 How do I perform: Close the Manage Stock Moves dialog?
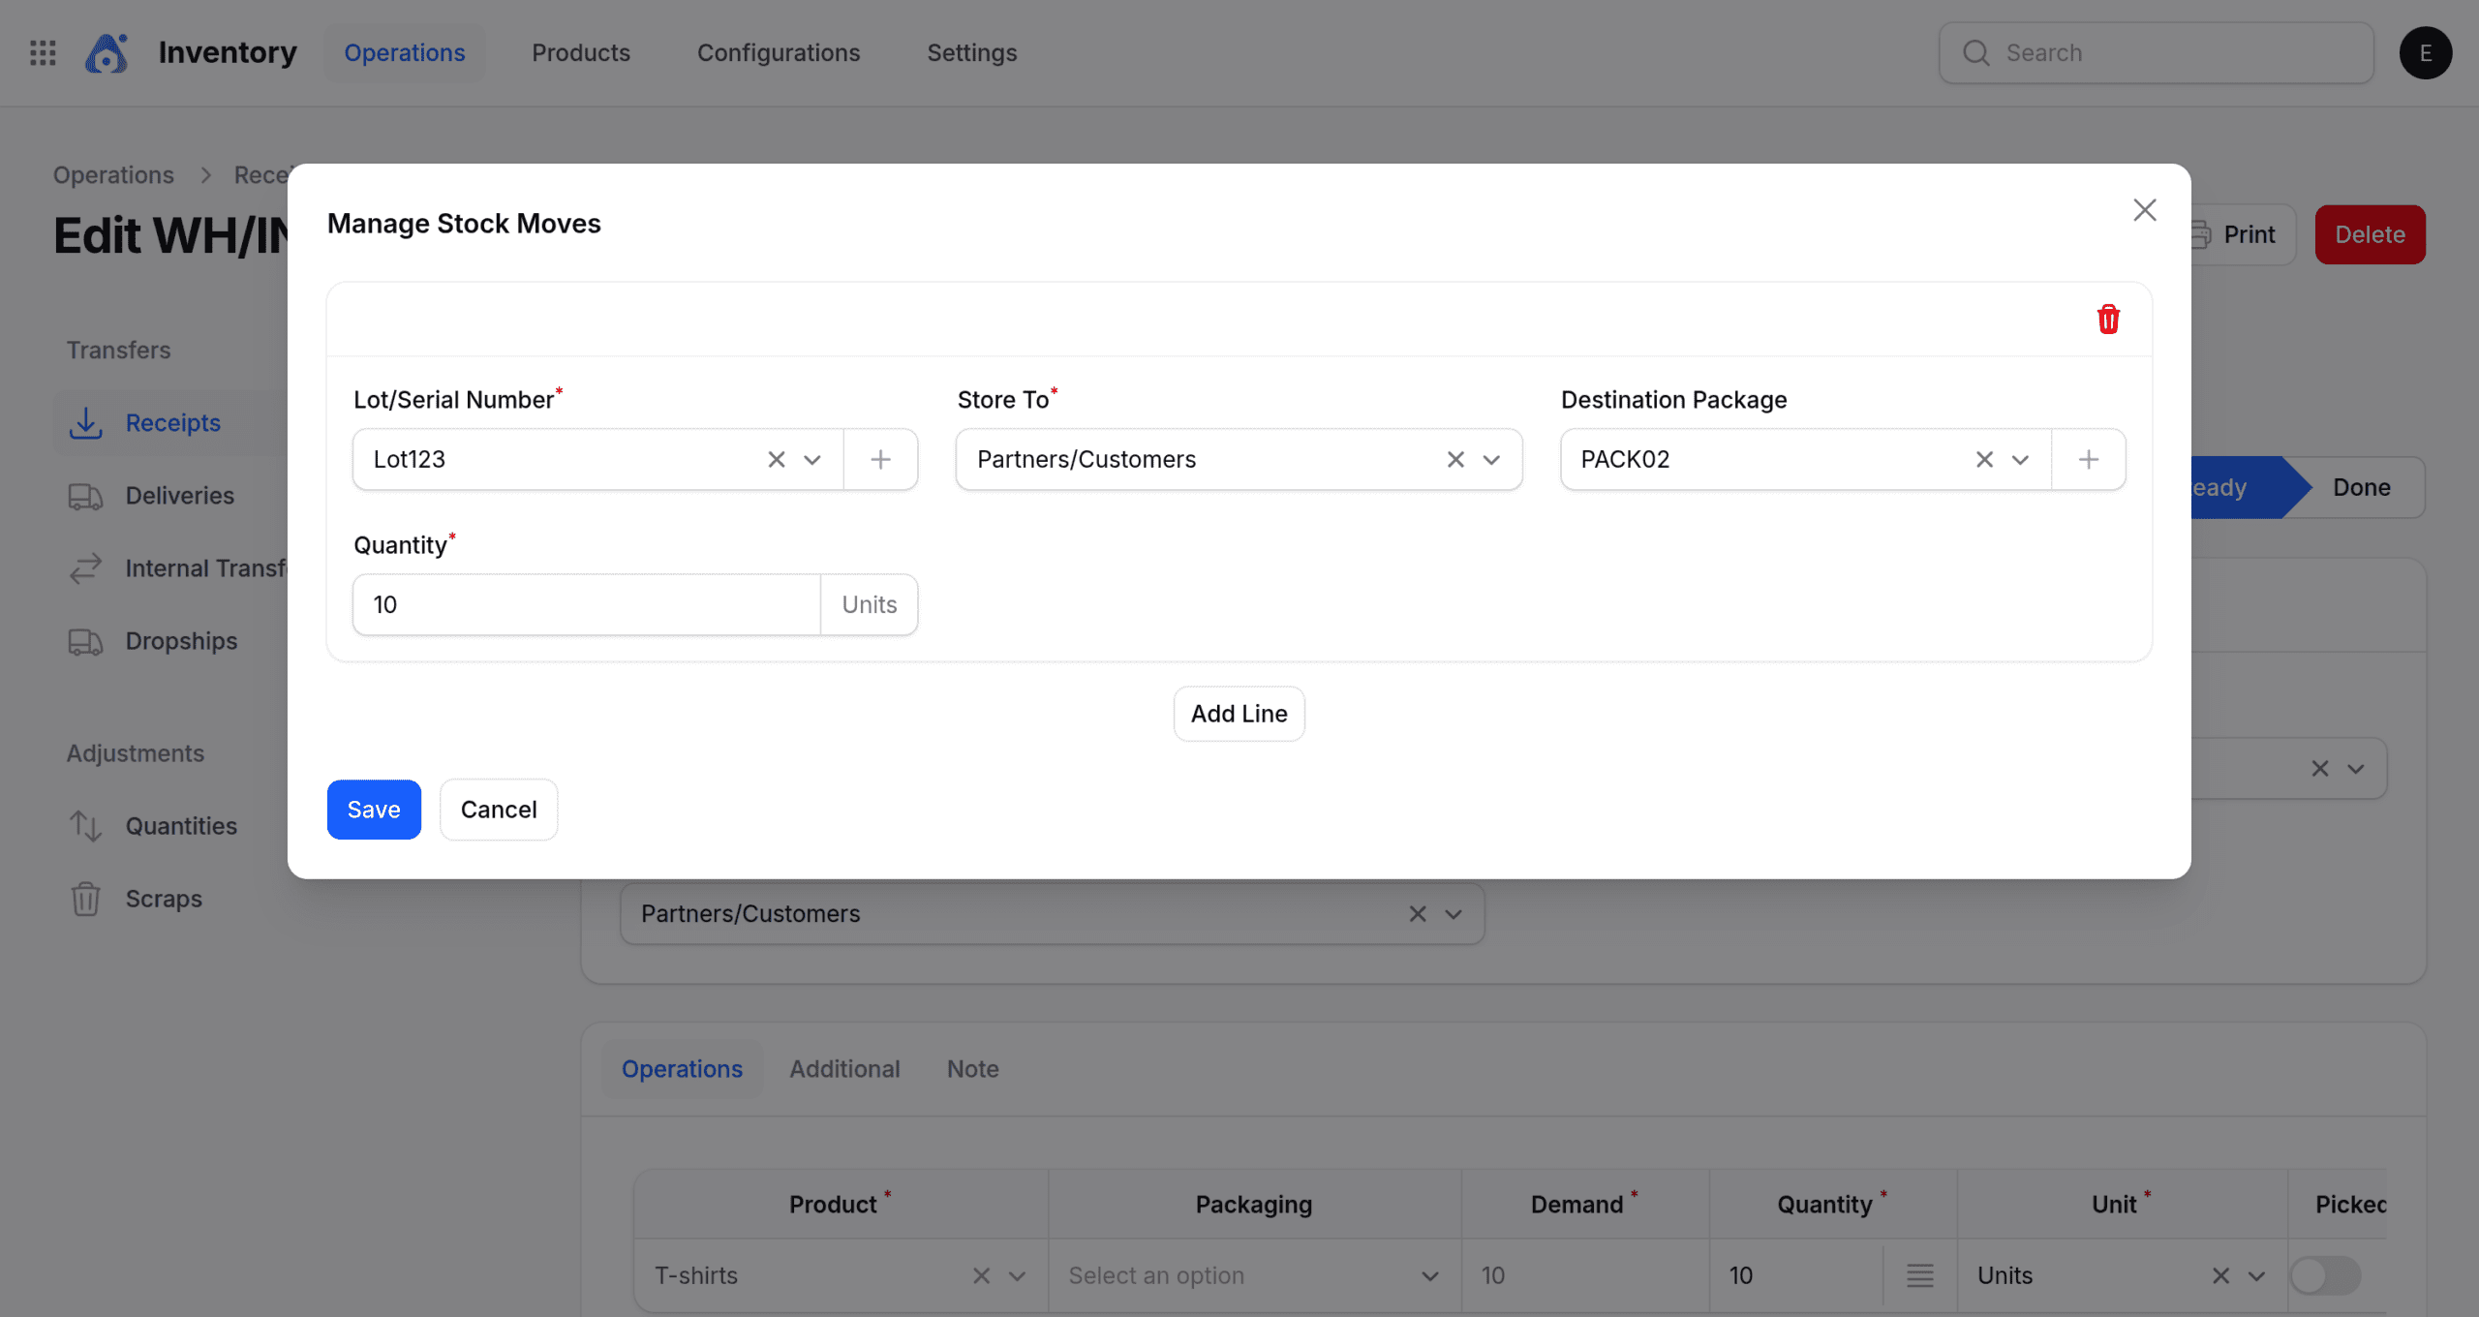click(2144, 210)
